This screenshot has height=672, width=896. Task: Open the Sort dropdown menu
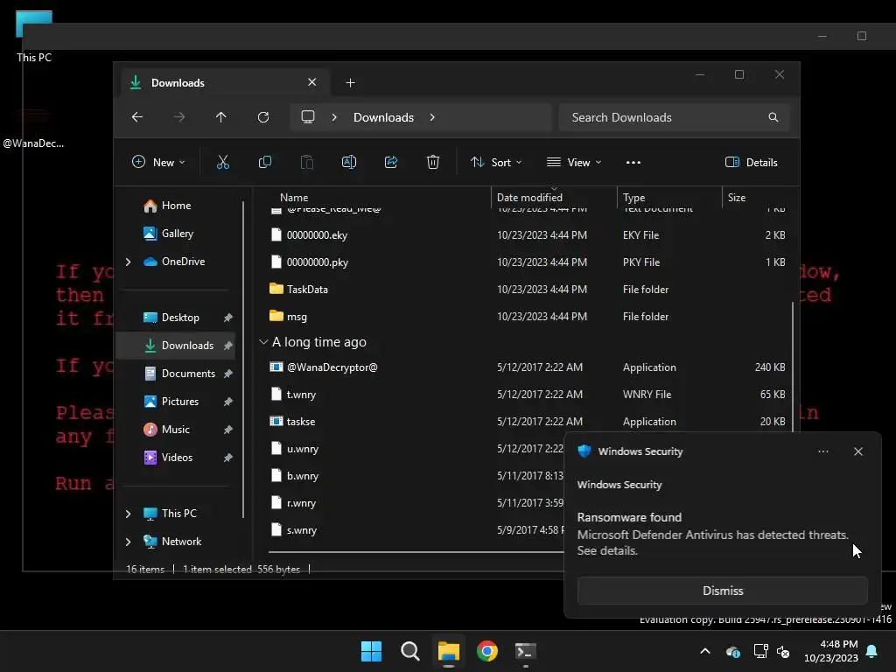point(496,162)
